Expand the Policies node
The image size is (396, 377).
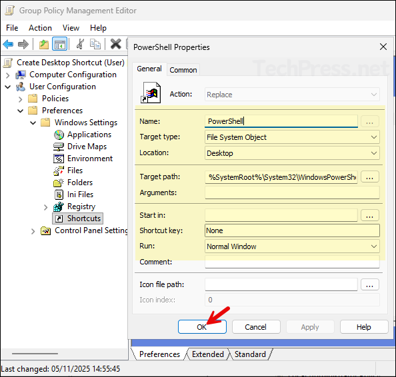click(x=21, y=99)
